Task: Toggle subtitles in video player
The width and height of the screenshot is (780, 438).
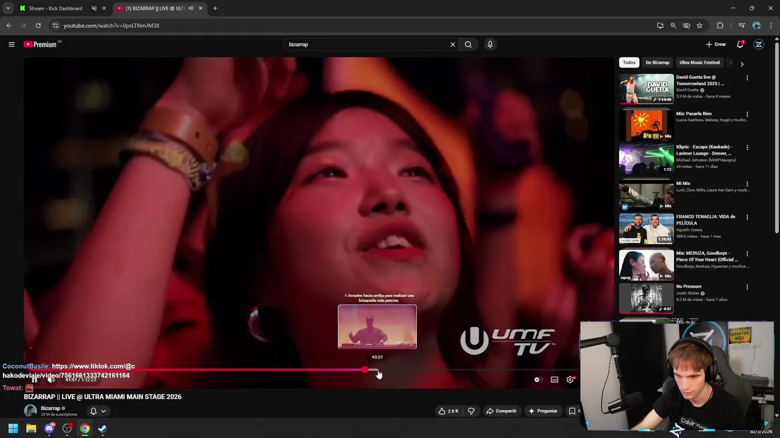Action: [x=555, y=380]
